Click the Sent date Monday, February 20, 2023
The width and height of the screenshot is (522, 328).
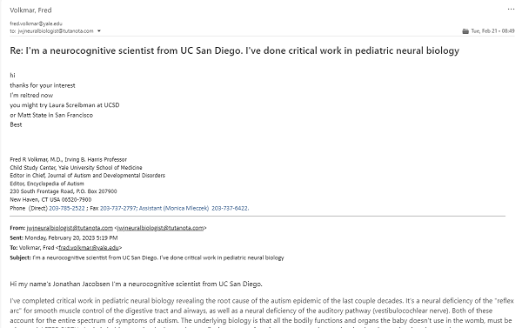(71, 238)
